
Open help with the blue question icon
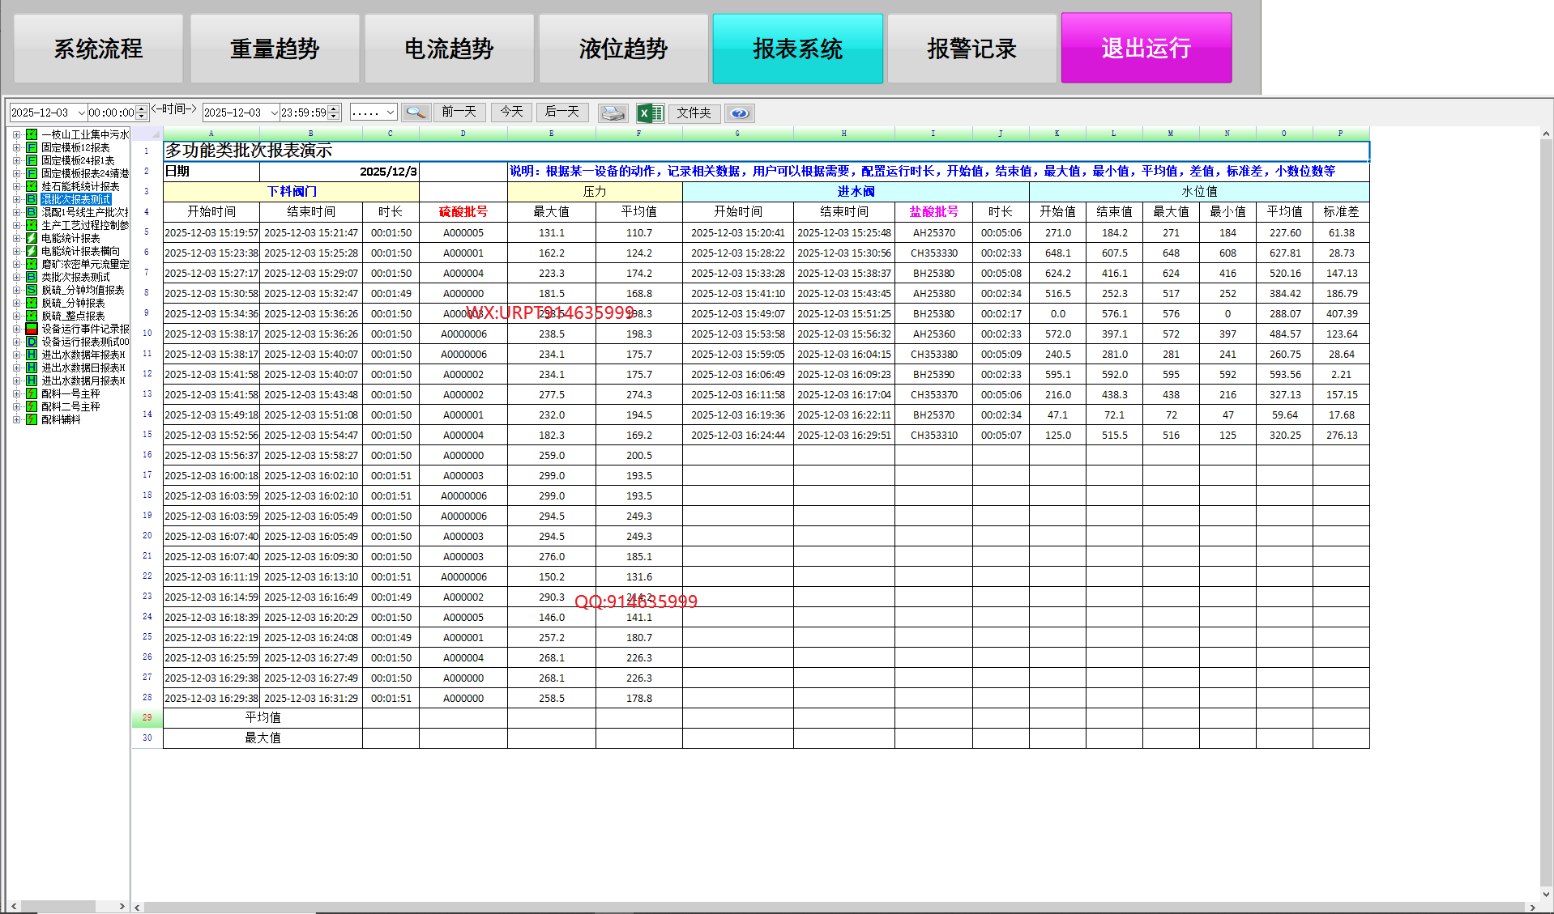pyautogui.click(x=739, y=113)
